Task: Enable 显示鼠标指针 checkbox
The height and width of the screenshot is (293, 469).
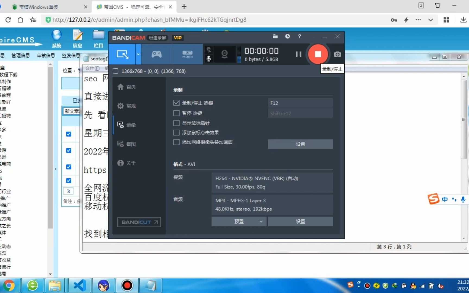Action: (x=176, y=123)
